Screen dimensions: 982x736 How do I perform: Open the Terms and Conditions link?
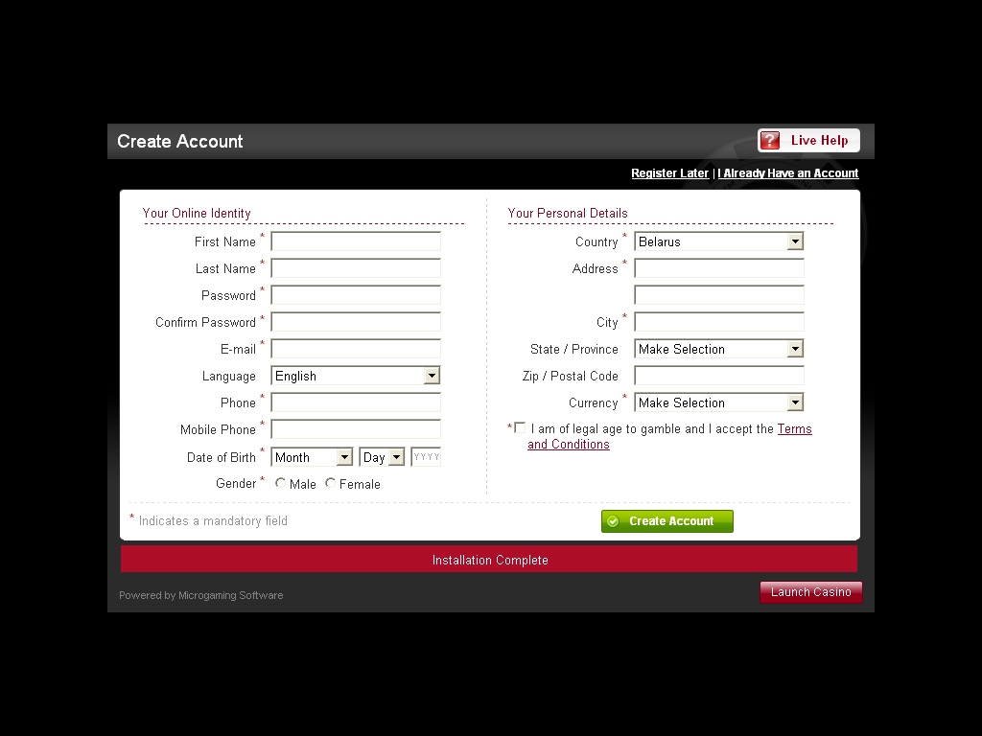(x=794, y=429)
